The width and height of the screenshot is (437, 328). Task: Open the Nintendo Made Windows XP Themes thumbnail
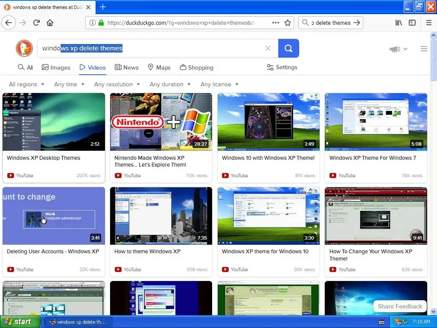pos(161,122)
